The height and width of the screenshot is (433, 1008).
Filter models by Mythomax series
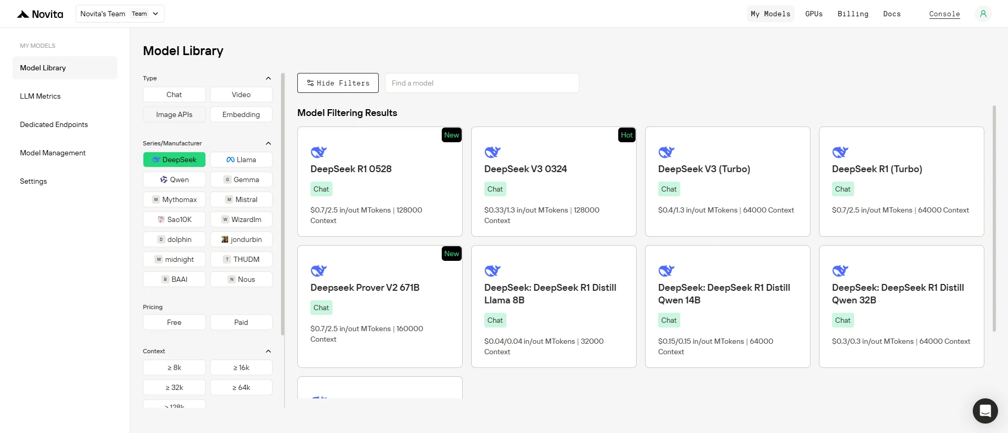174,199
